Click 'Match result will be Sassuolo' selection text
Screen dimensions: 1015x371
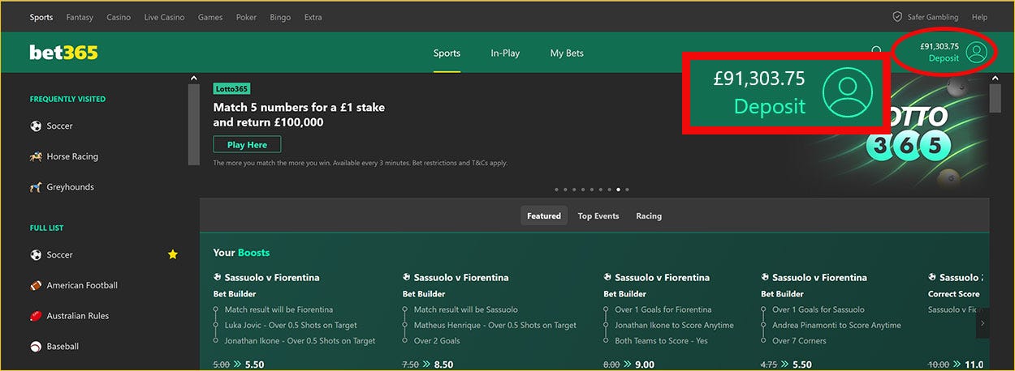pyautogui.click(x=465, y=309)
